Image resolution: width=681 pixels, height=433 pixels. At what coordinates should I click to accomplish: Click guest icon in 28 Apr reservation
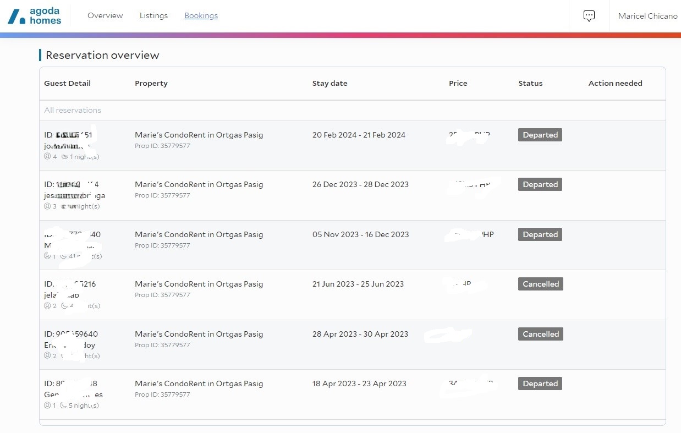pyautogui.click(x=47, y=356)
